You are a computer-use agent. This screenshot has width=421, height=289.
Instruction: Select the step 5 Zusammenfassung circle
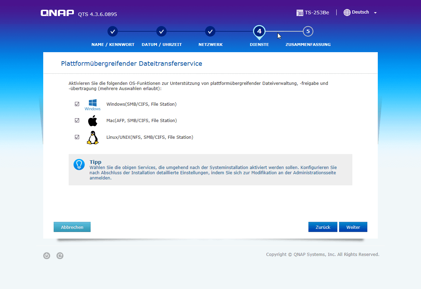[x=308, y=31]
